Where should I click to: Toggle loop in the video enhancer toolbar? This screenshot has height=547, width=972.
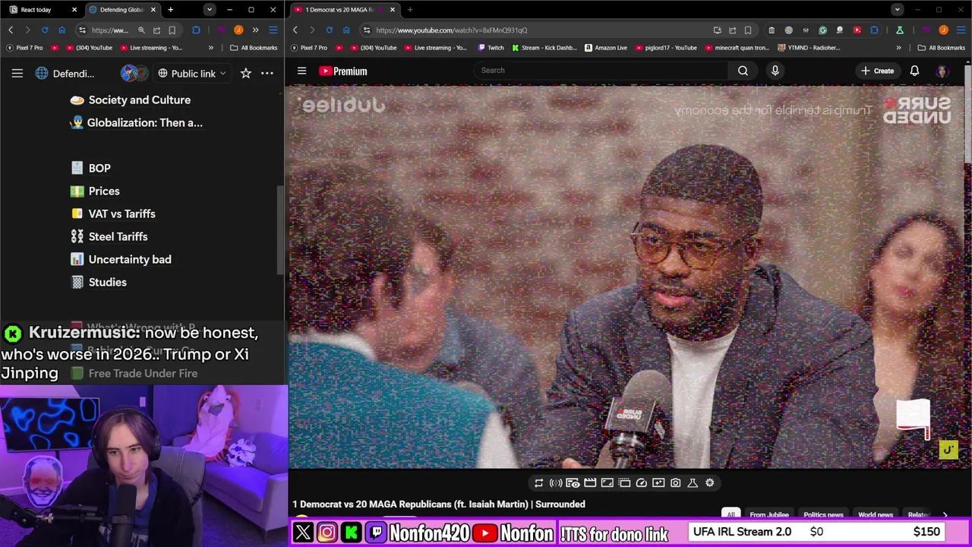pos(538,483)
